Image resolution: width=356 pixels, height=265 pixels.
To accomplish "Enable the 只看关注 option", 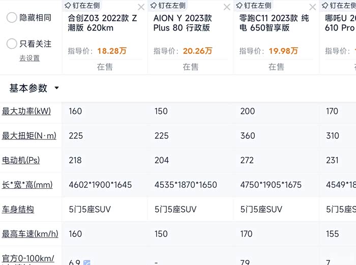I will (12, 44).
